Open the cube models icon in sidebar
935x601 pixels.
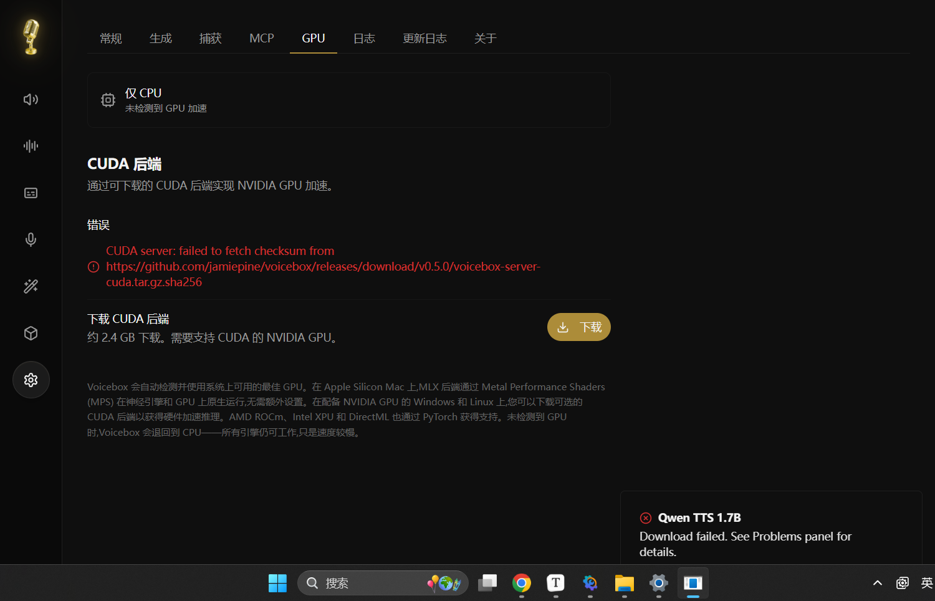tap(31, 334)
